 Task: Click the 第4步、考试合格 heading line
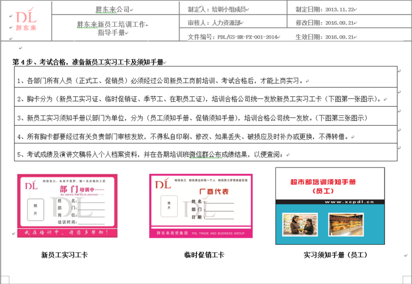tap(88, 62)
